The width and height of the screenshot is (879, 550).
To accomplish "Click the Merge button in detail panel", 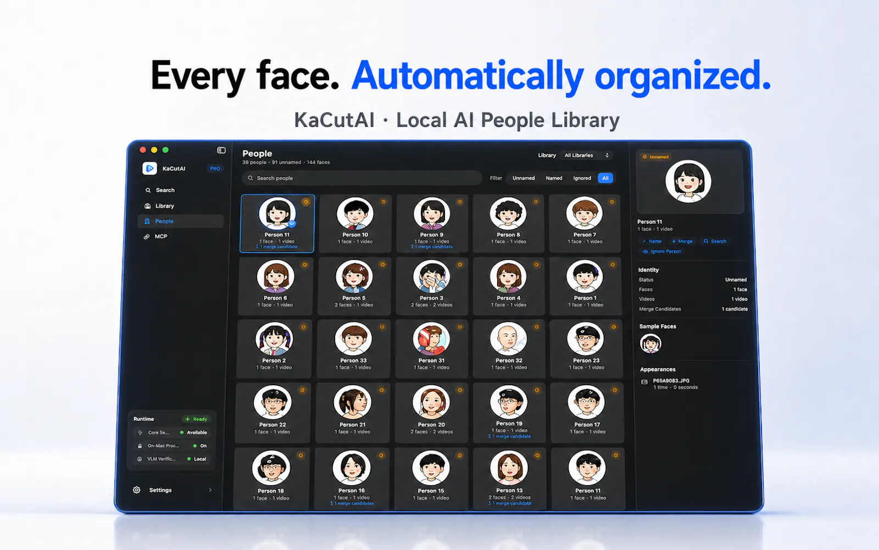I will 682,241.
